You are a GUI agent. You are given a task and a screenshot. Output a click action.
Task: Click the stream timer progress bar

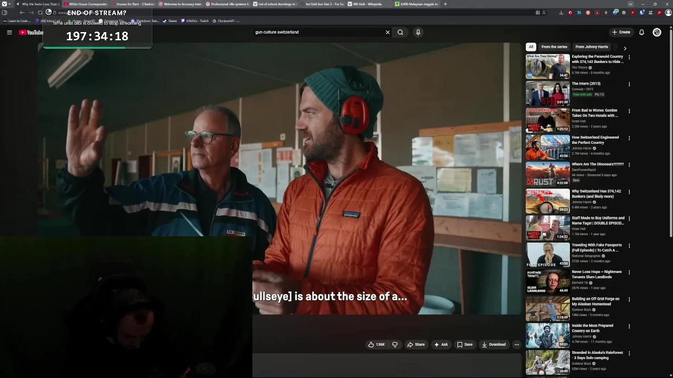point(97,47)
